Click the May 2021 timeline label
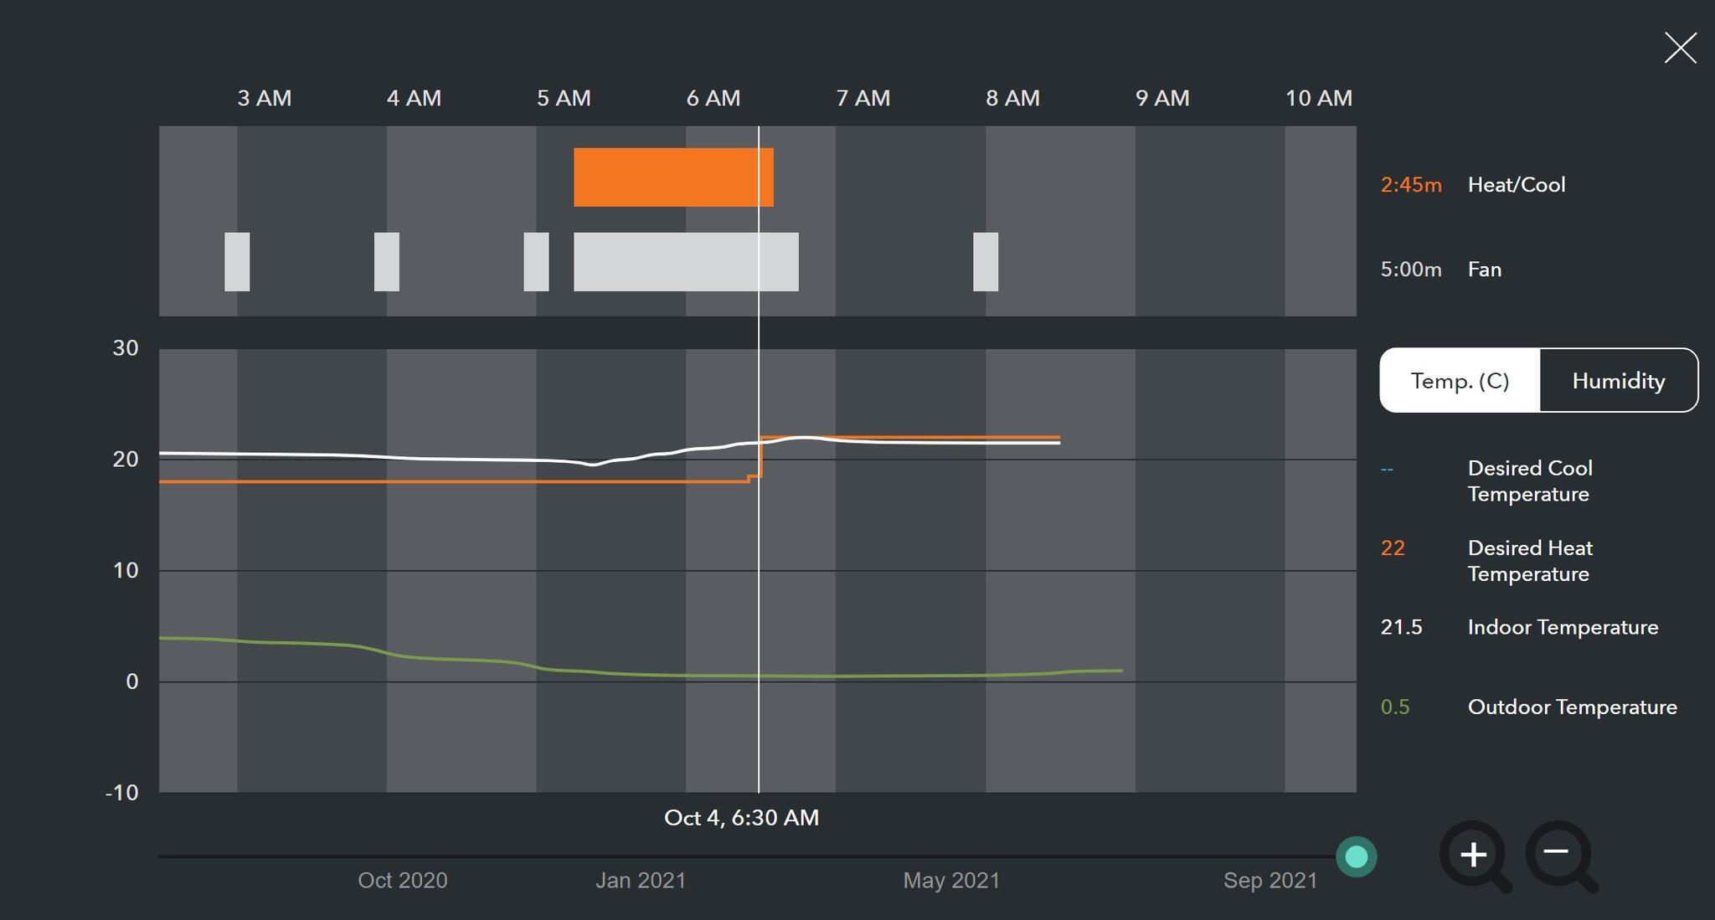The width and height of the screenshot is (1715, 920). tap(951, 881)
